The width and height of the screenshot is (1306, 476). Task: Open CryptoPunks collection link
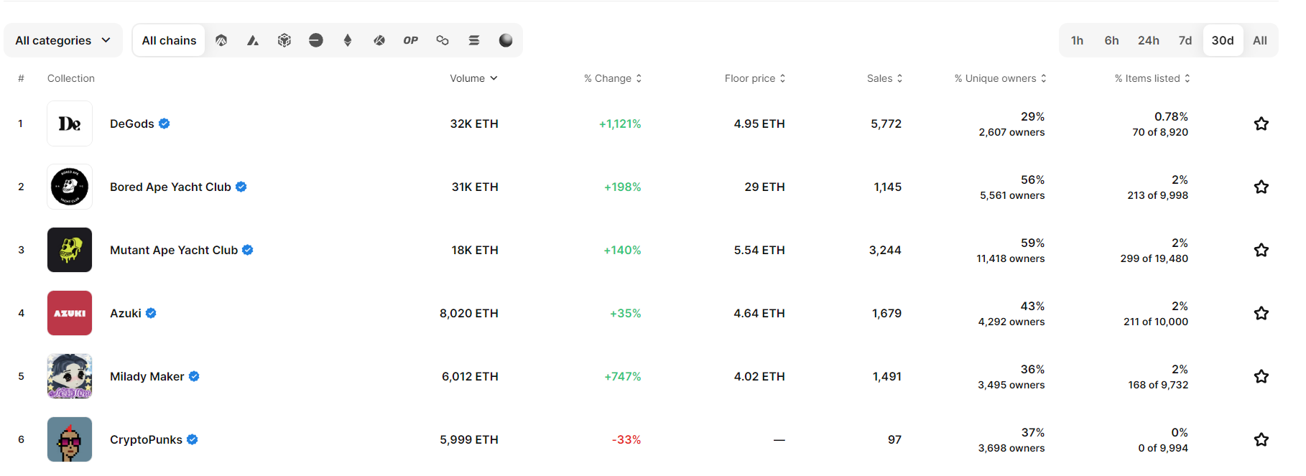pos(146,439)
